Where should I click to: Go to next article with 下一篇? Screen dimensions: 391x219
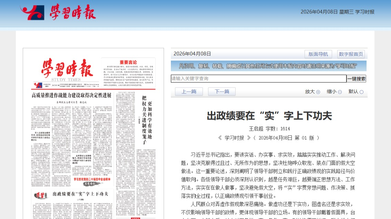point(222,92)
